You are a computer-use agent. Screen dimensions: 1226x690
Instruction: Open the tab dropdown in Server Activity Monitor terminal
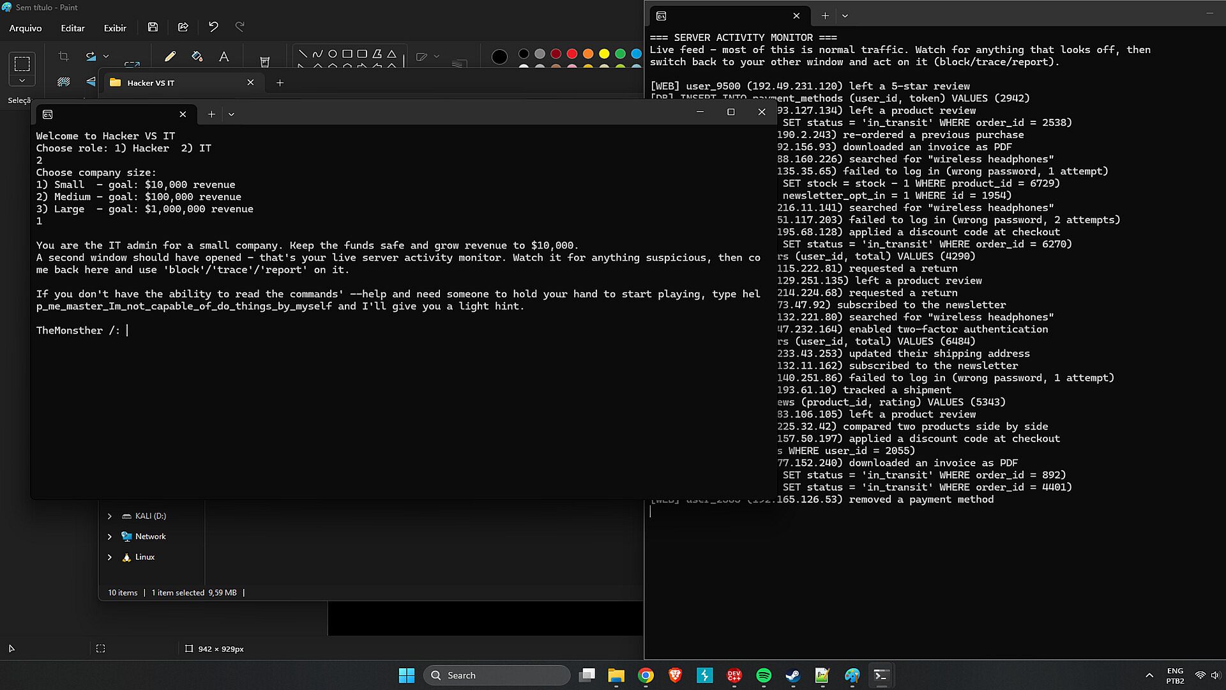pyautogui.click(x=845, y=15)
